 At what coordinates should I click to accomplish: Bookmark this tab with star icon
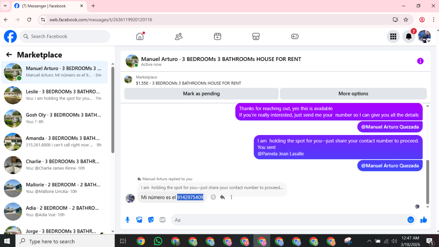click(x=406, y=20)
